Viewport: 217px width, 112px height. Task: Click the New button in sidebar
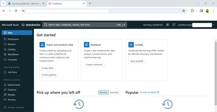(17, 33)
